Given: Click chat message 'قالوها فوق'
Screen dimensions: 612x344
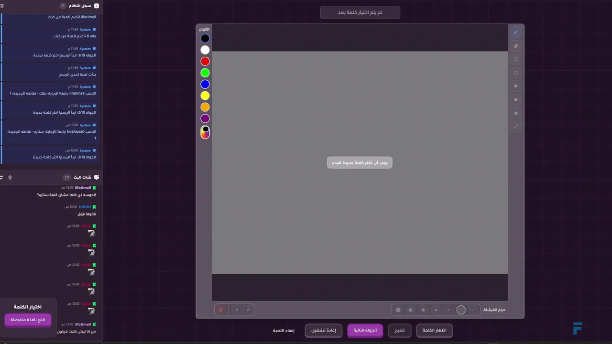Looking at the screenshot, I should (x=87, y=214).
